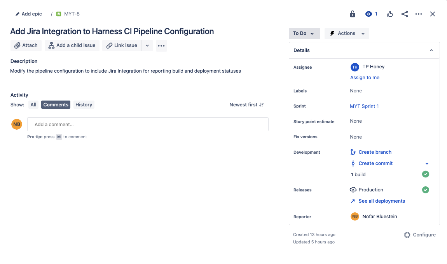Click the Configure gear icon
Viewport: 447px width, 264px height.
(407, 235)
